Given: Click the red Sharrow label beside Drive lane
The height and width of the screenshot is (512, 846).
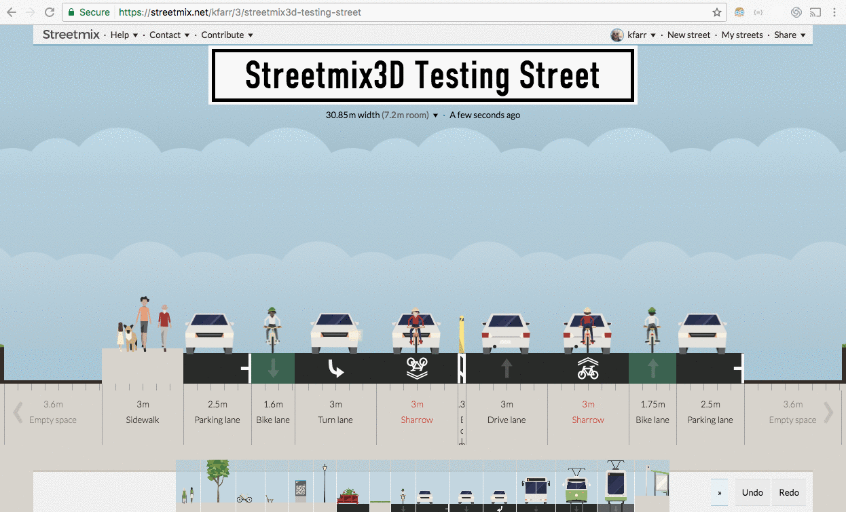Looking at the screenshot, I should pos(588,420).
